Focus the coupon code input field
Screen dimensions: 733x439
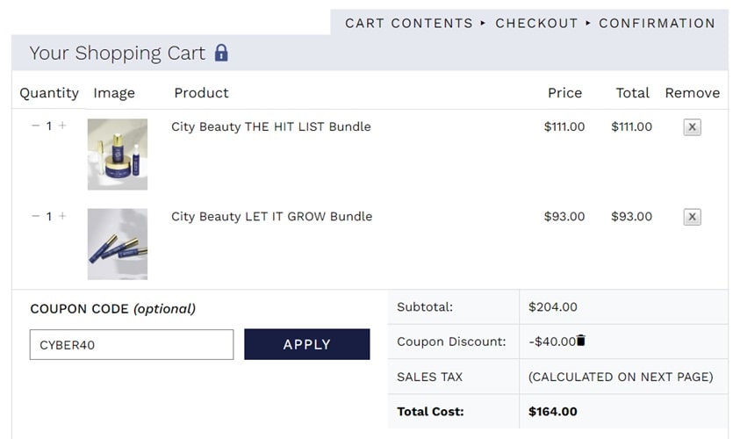132,345
